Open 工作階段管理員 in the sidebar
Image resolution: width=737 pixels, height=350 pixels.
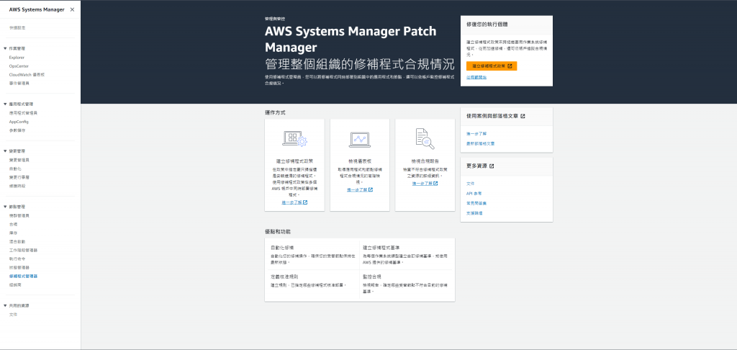click(23, 251)
